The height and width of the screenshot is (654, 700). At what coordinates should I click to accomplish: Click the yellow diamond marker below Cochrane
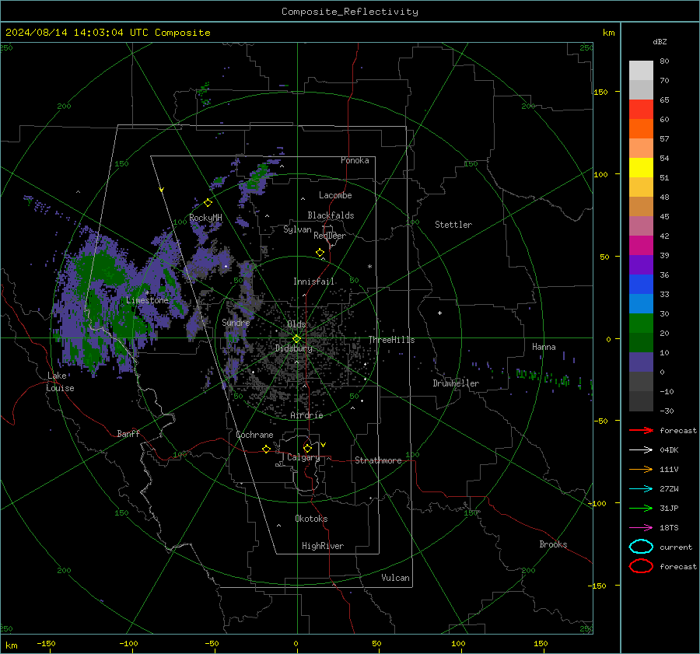267,449
